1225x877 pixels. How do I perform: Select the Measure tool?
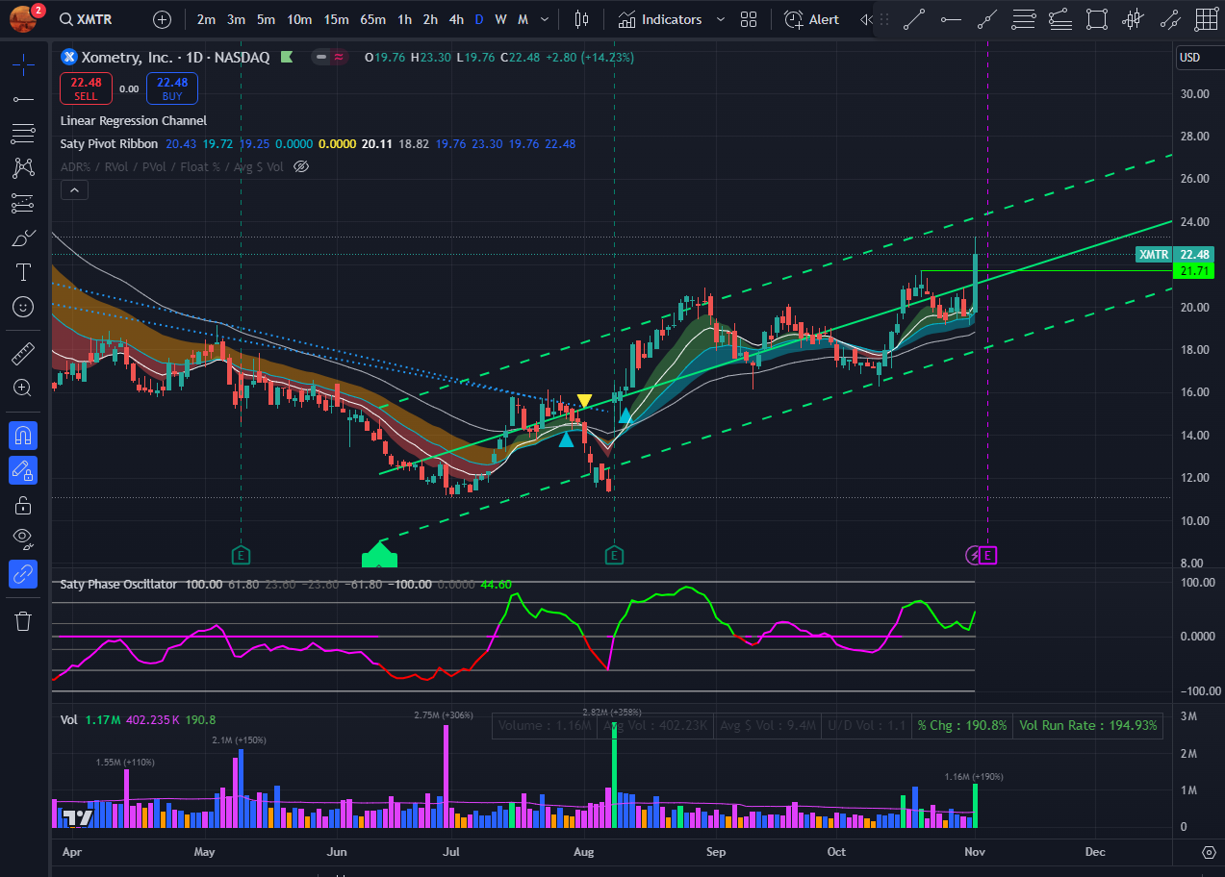22,353
